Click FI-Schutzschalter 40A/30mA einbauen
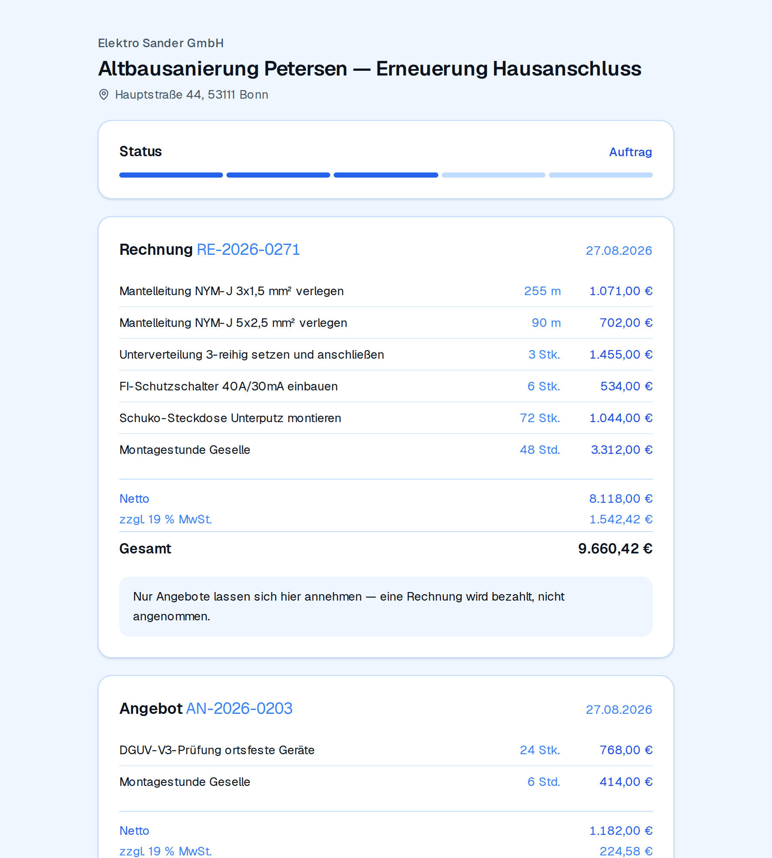Image resolution: width=772 pixels, height=858 pixels. (229, 386)
